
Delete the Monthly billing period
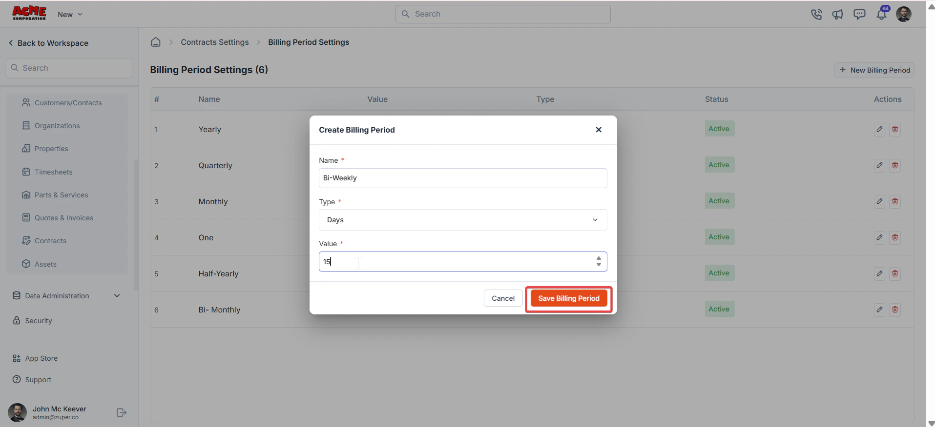tap(895, 201)
